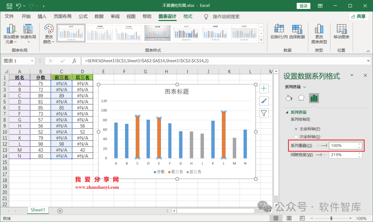Switch to Page Layout view
The height and width of the screenshot is (222, 373).
coord(289,218)
